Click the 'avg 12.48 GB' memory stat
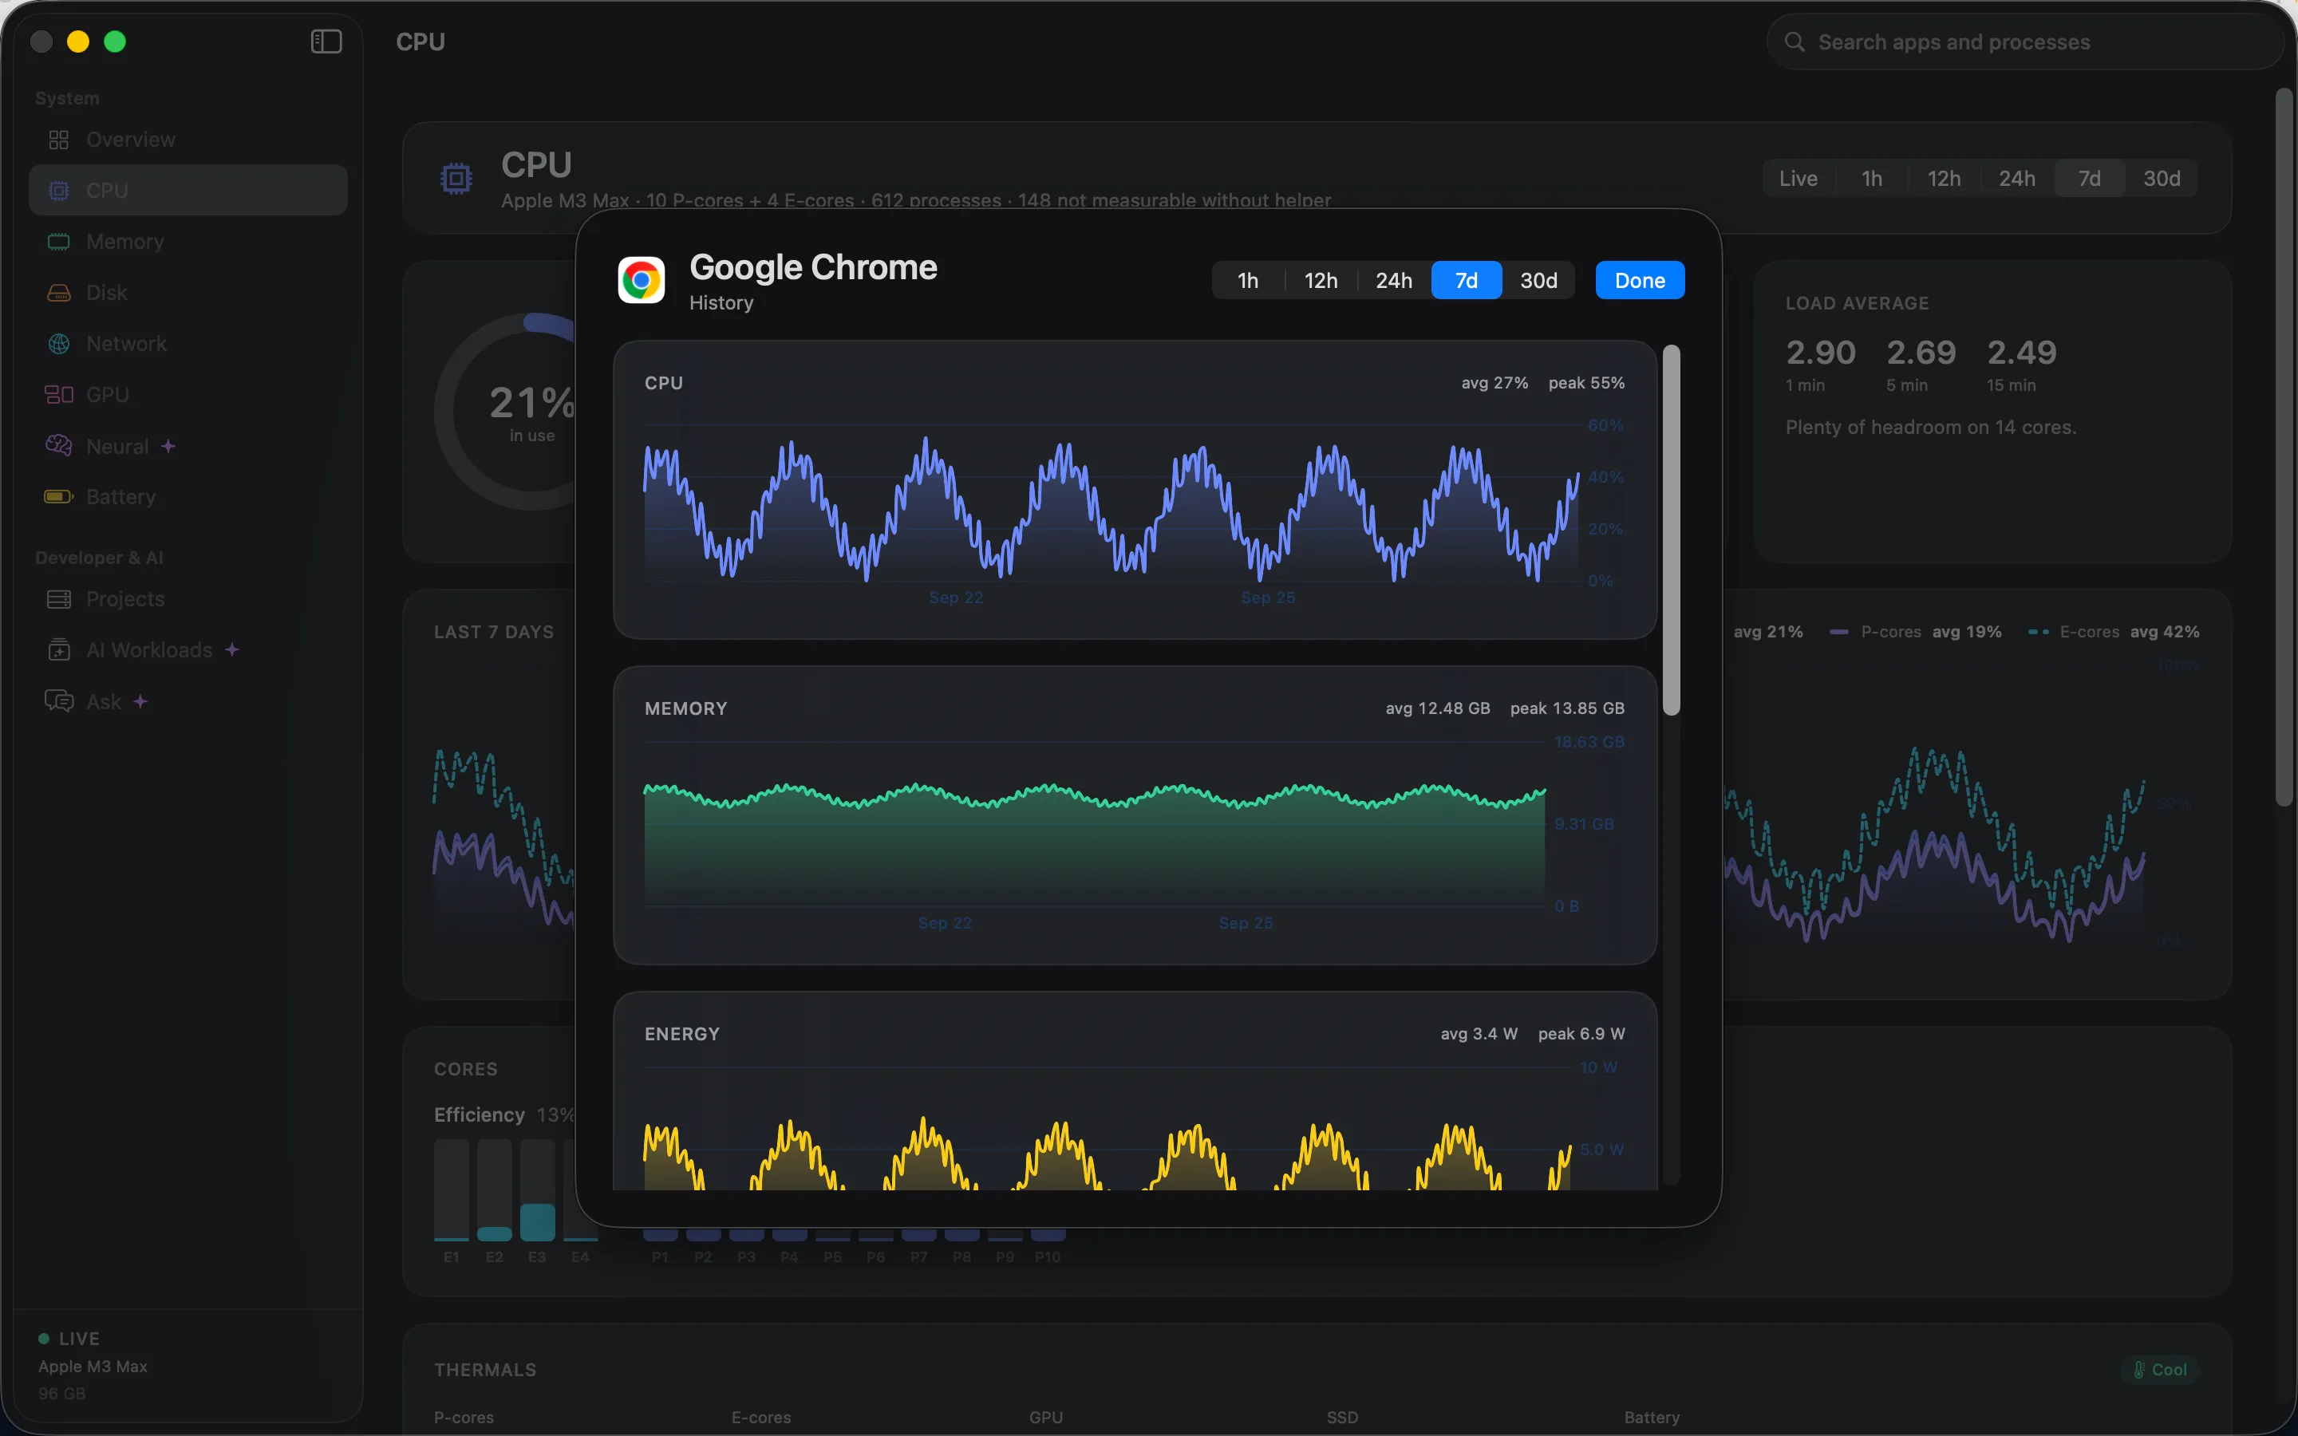This screenshot has width=2298, height=1436. point(1438,708)
